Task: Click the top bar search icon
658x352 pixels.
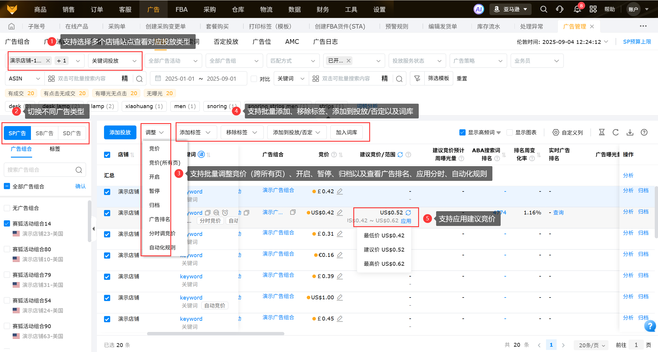Action: [x=544, y=9]
